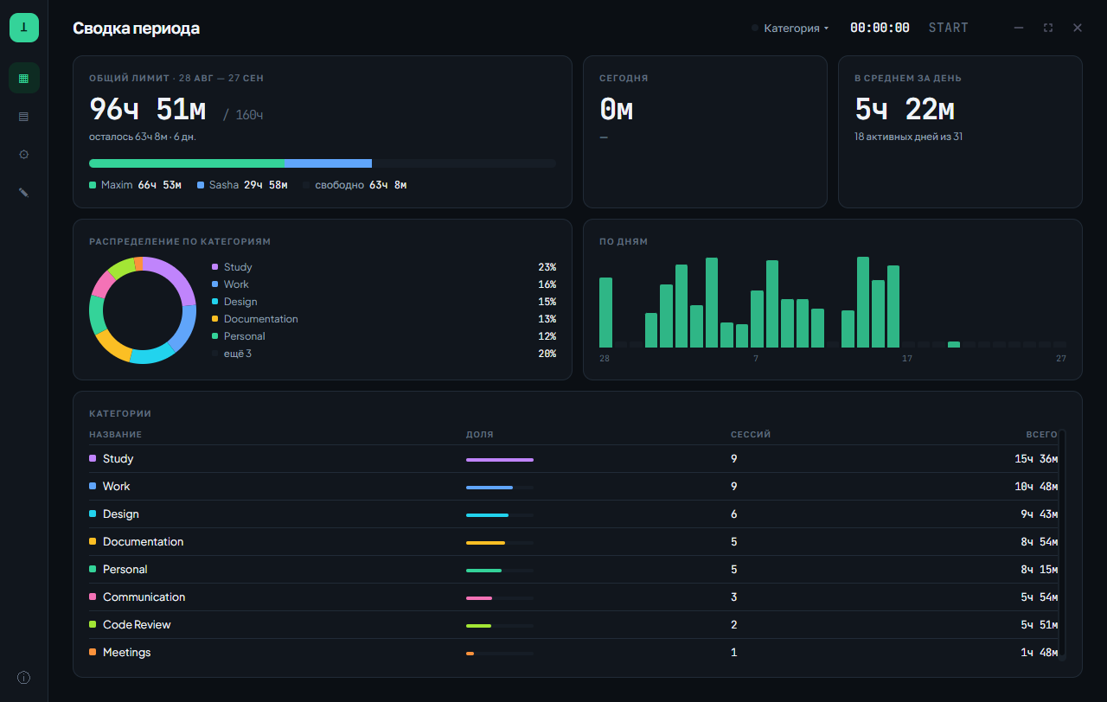The width and height of the screenshot is (1107, 702).
Task: Select the Work row in categories table
Action: pyautogui.click(x=573, y=487)
